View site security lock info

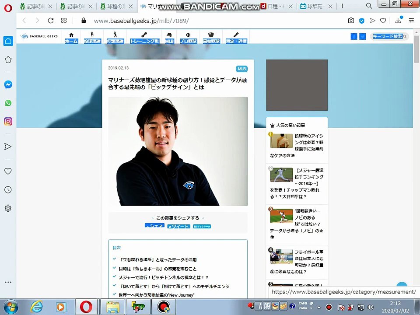pyautogui.click(x=84, y=21)
